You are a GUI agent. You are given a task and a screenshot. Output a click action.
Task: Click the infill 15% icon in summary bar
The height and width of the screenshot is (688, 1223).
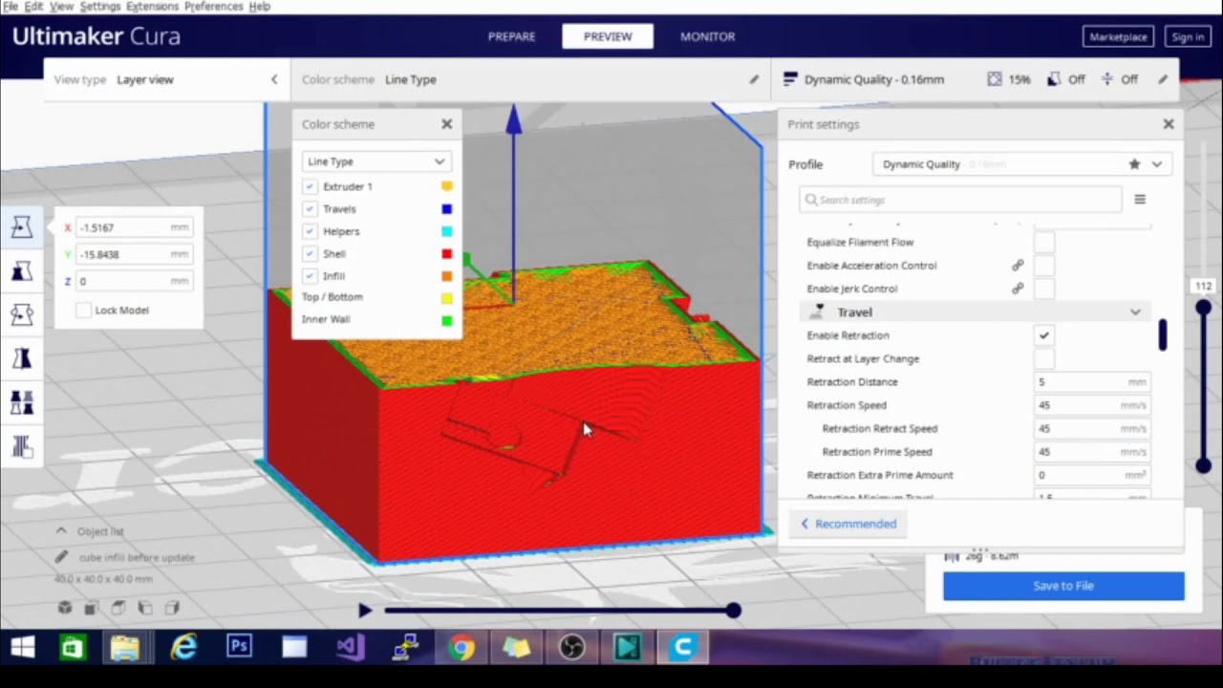[995, 79]
